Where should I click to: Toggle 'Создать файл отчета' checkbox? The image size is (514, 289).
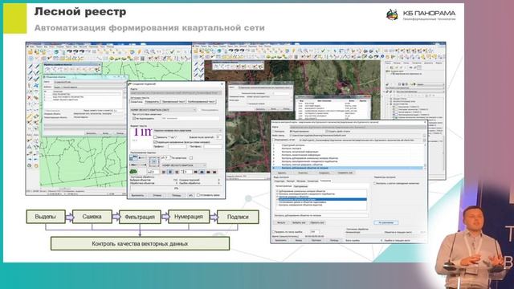[327, 132]
